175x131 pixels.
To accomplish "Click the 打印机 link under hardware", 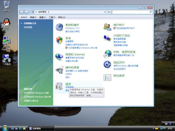I will pos(68,74).
